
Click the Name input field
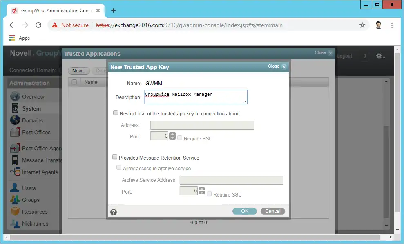(x=196, y=84)
